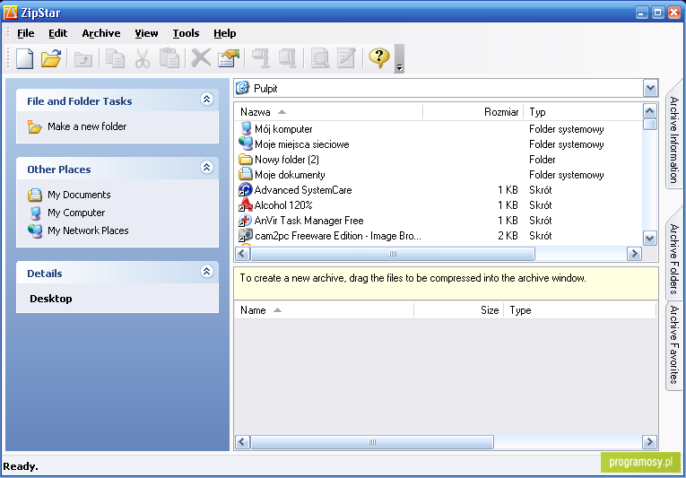The width and height of the screenshot is (686, 478).
Task: Sort archive by Size column header
Action: tap(458, 310)
